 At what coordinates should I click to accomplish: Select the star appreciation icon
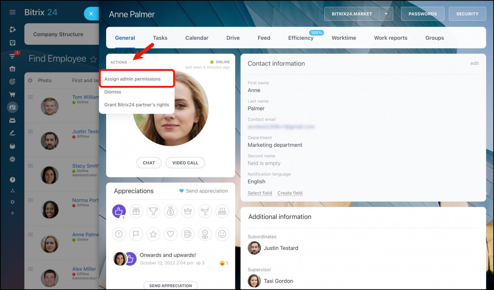tap(154, 234)
